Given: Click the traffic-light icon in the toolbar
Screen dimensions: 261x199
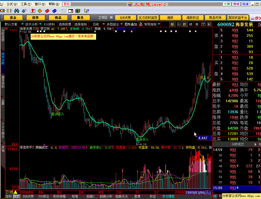Looking at the screenshot, I should (x=2, y=11).
